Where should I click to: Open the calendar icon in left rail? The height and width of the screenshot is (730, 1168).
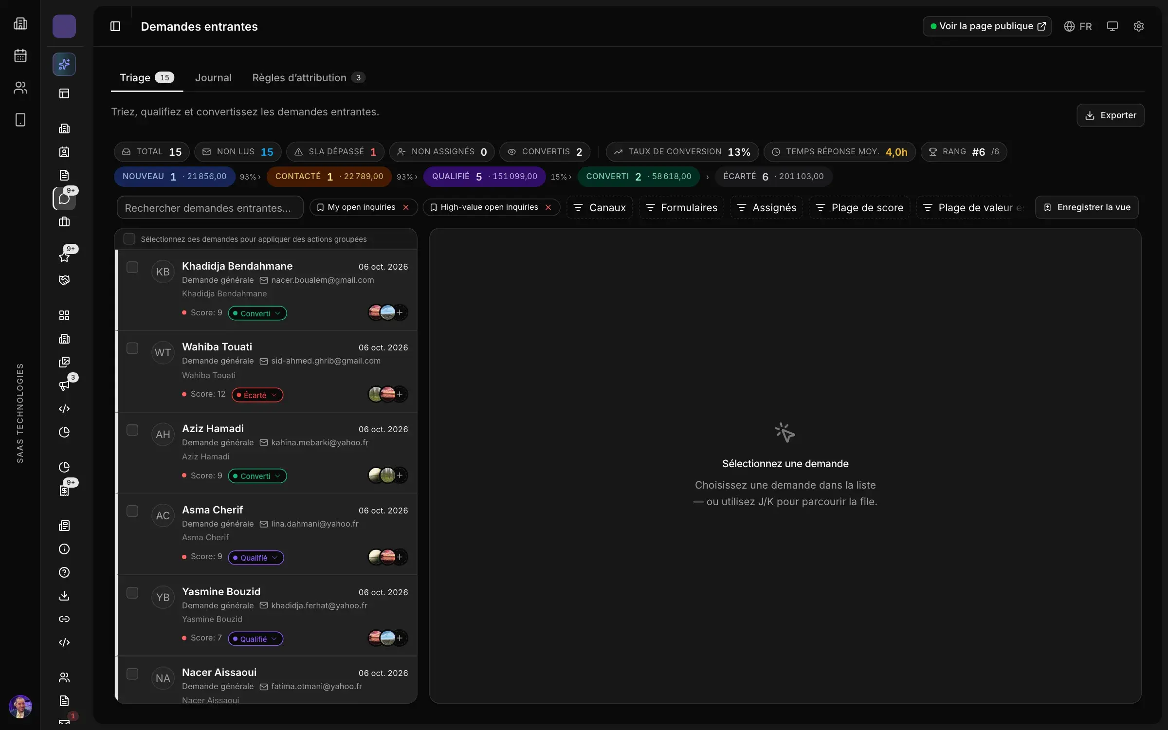click(x=20, y=55)
